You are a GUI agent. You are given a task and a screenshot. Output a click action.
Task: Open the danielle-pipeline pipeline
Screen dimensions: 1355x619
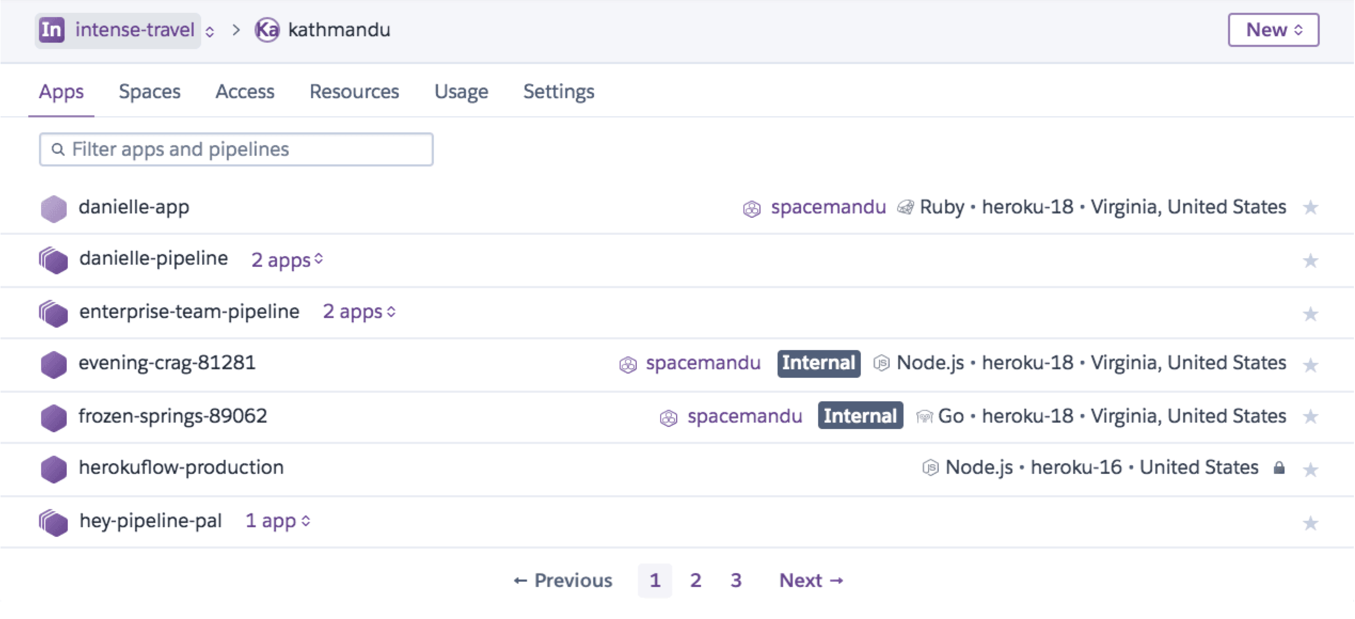(x=154, y=258)
